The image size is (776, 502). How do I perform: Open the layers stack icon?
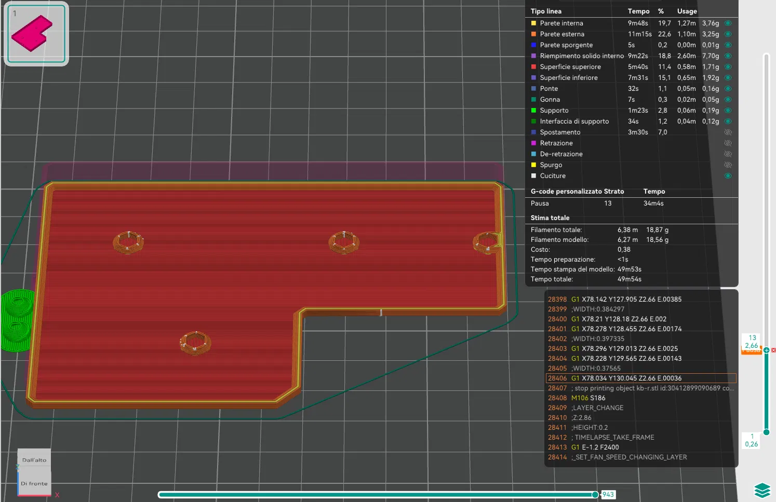[x=762, y=491]
